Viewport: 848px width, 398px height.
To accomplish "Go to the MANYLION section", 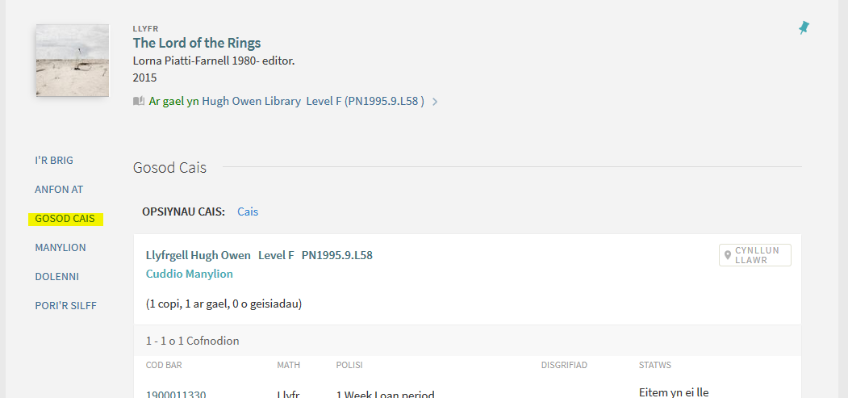I will pos(61,248).
